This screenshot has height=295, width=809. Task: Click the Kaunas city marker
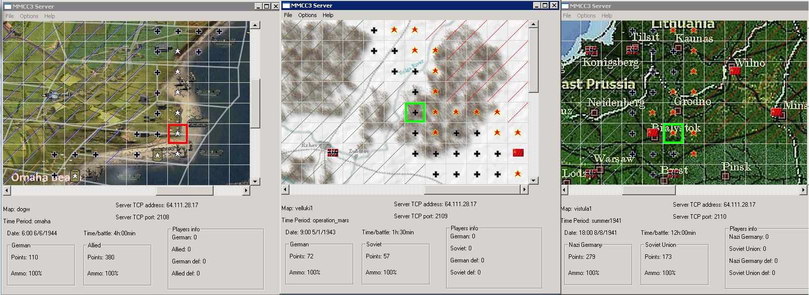(x=678, y=48)
